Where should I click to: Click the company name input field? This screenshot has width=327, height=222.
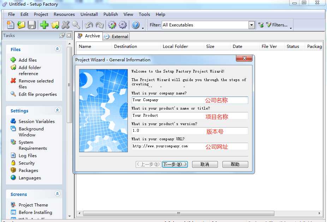[x=190, y=100]
